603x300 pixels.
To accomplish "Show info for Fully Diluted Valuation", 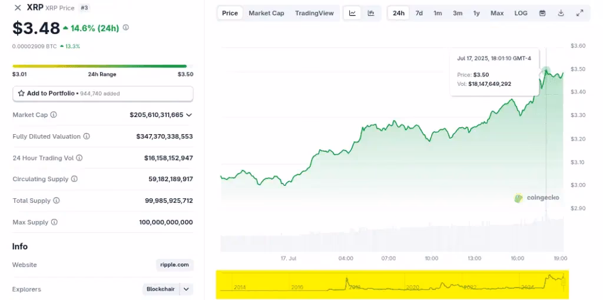I will (87, 136).
